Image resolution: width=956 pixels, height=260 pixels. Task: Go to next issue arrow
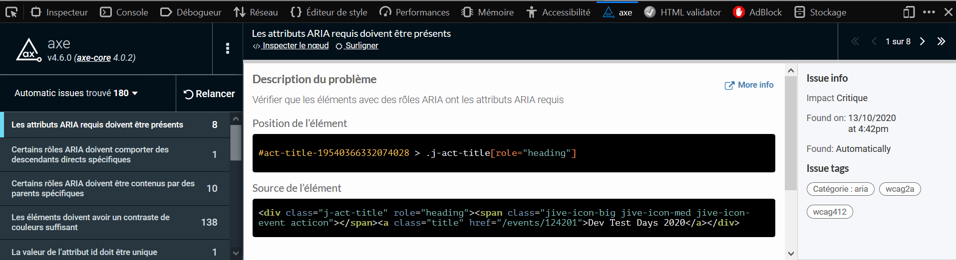tap(922, 41)
